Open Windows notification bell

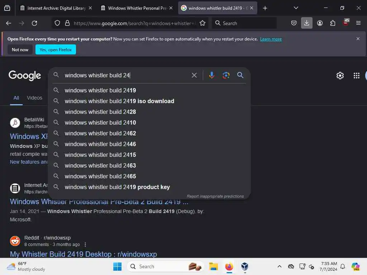tap(342, 266)
